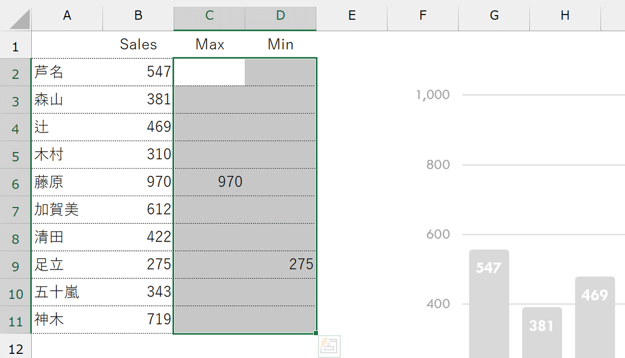Click the selection fill handle at D11 corner
Viewport: 625px width, 358px height.
[x=316, y=334]
